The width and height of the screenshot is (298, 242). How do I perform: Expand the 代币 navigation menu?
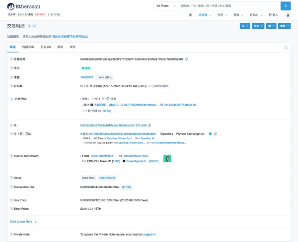(x=221, y=15)
